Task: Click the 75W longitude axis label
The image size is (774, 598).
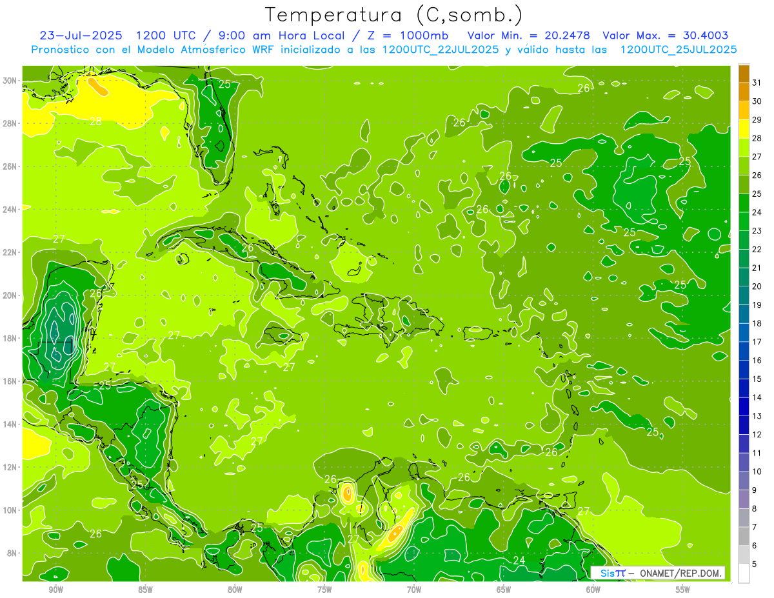Action: tap(324, 590)
